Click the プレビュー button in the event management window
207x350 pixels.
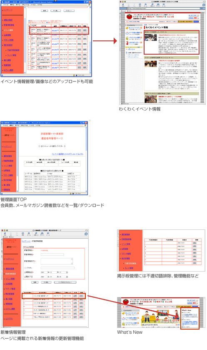[x=69, y=11]
